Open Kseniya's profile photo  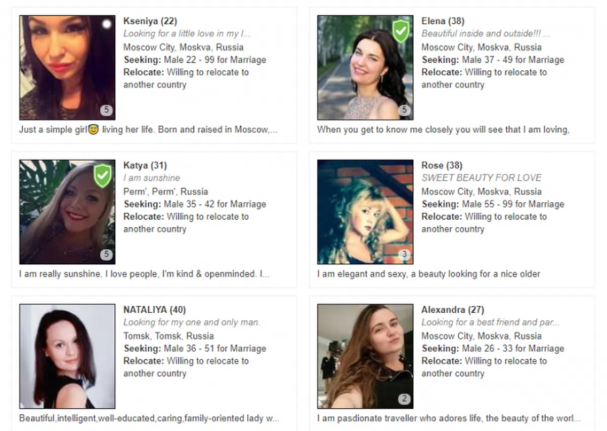click(67, 68)
